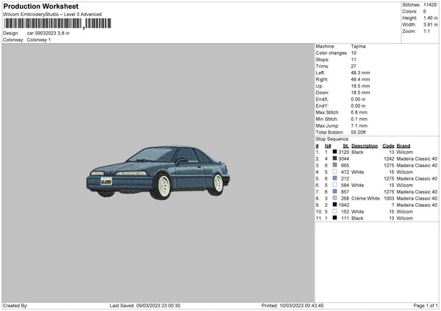Screen dimensions: 441x311
Task: Click the barcode under the worksheet title
Action: (43, 24)
